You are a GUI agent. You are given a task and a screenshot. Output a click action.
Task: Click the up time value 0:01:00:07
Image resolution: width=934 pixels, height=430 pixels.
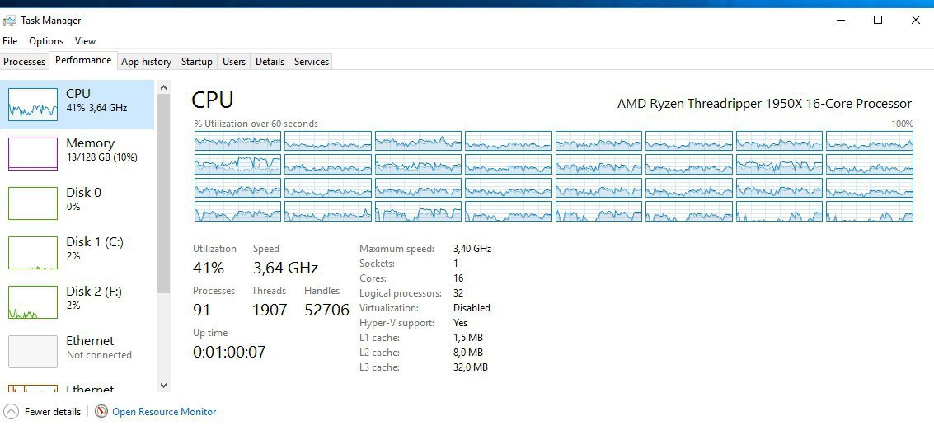tap(229, 352)
